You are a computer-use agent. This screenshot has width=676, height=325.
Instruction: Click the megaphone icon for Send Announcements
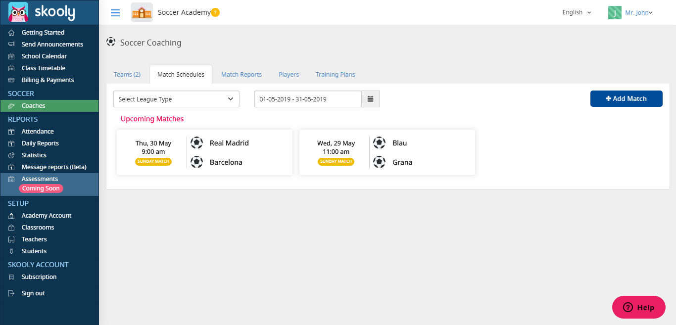[x=11, y=45]
